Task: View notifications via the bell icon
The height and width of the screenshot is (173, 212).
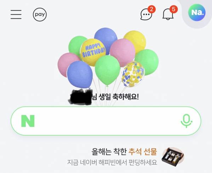Action: [x=168, y=14]
